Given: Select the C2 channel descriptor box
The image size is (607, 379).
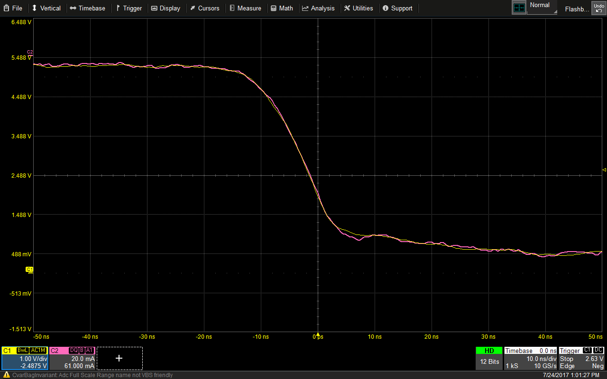Looking at the screenshot, I should click(72, 358).
